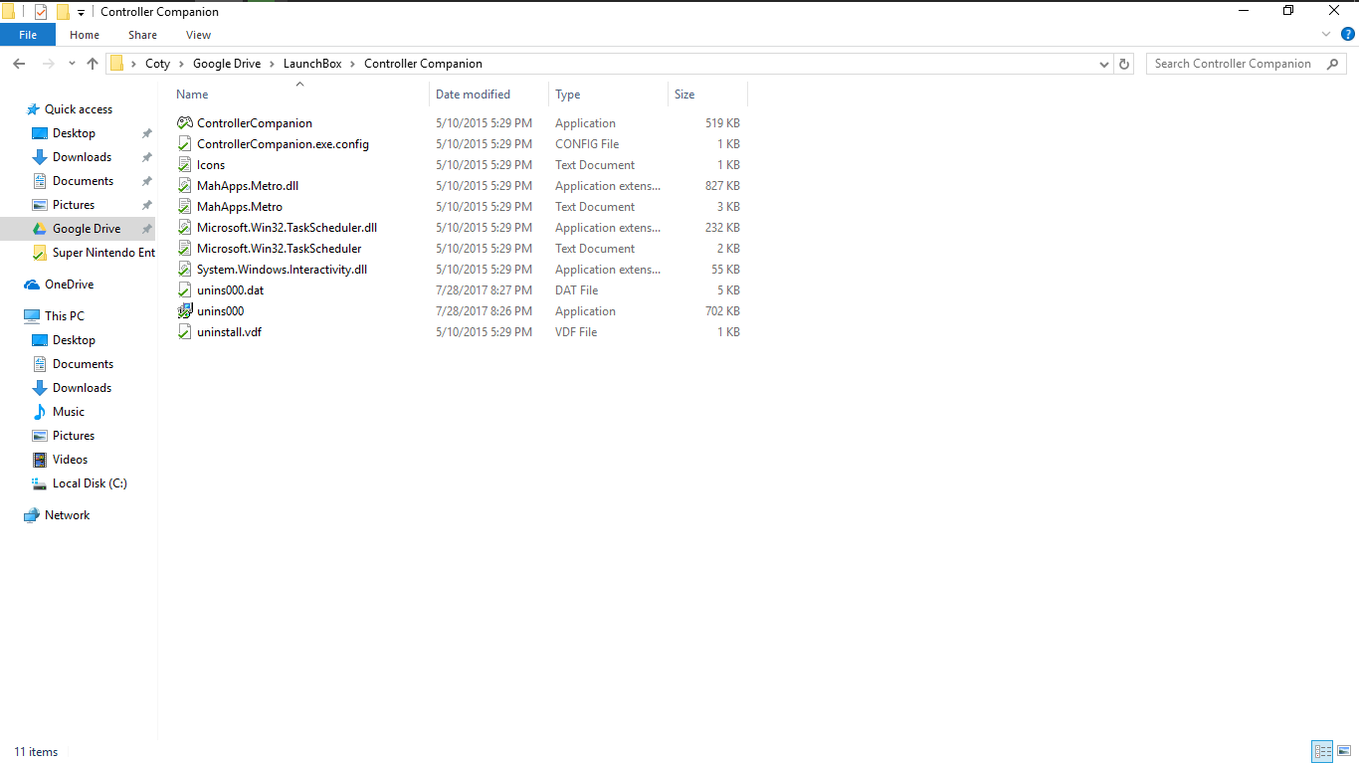The height and width of the screenshot is (764, 1359).
Task: Click the OneDrive cloud icon
Action: (32, 285)
